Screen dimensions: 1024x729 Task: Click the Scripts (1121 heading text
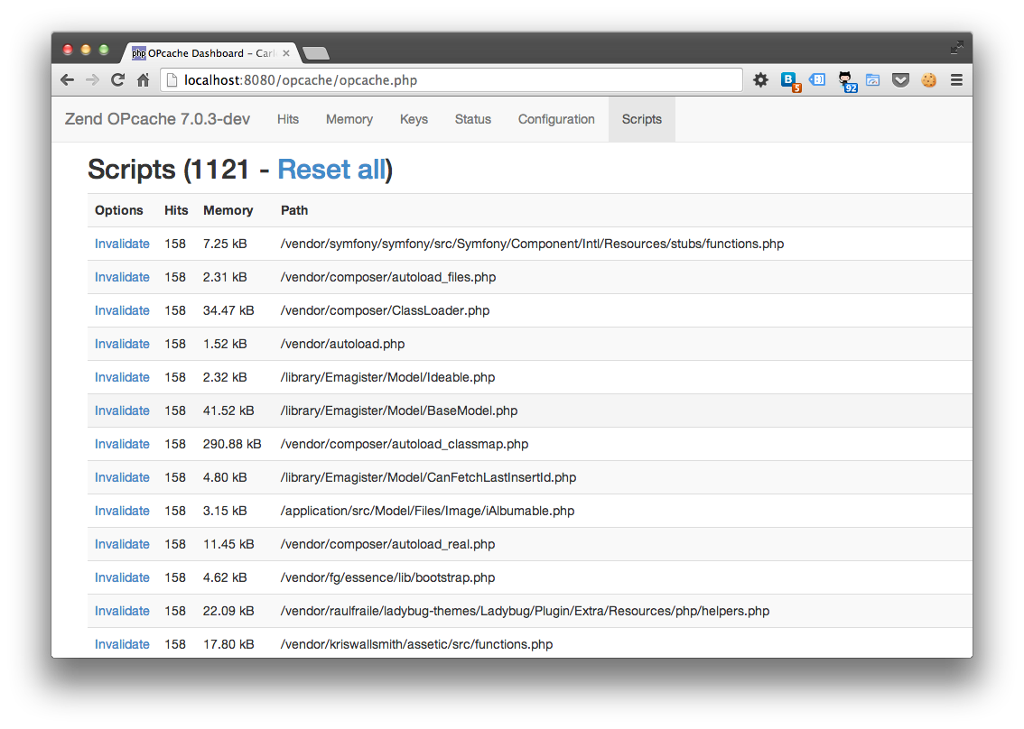[x=169, y=170]
